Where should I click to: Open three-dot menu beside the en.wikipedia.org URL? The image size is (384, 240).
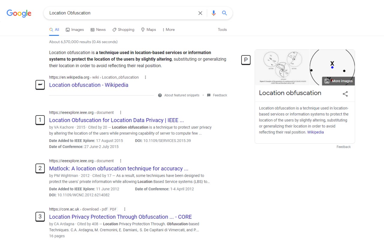click(145, 77)
